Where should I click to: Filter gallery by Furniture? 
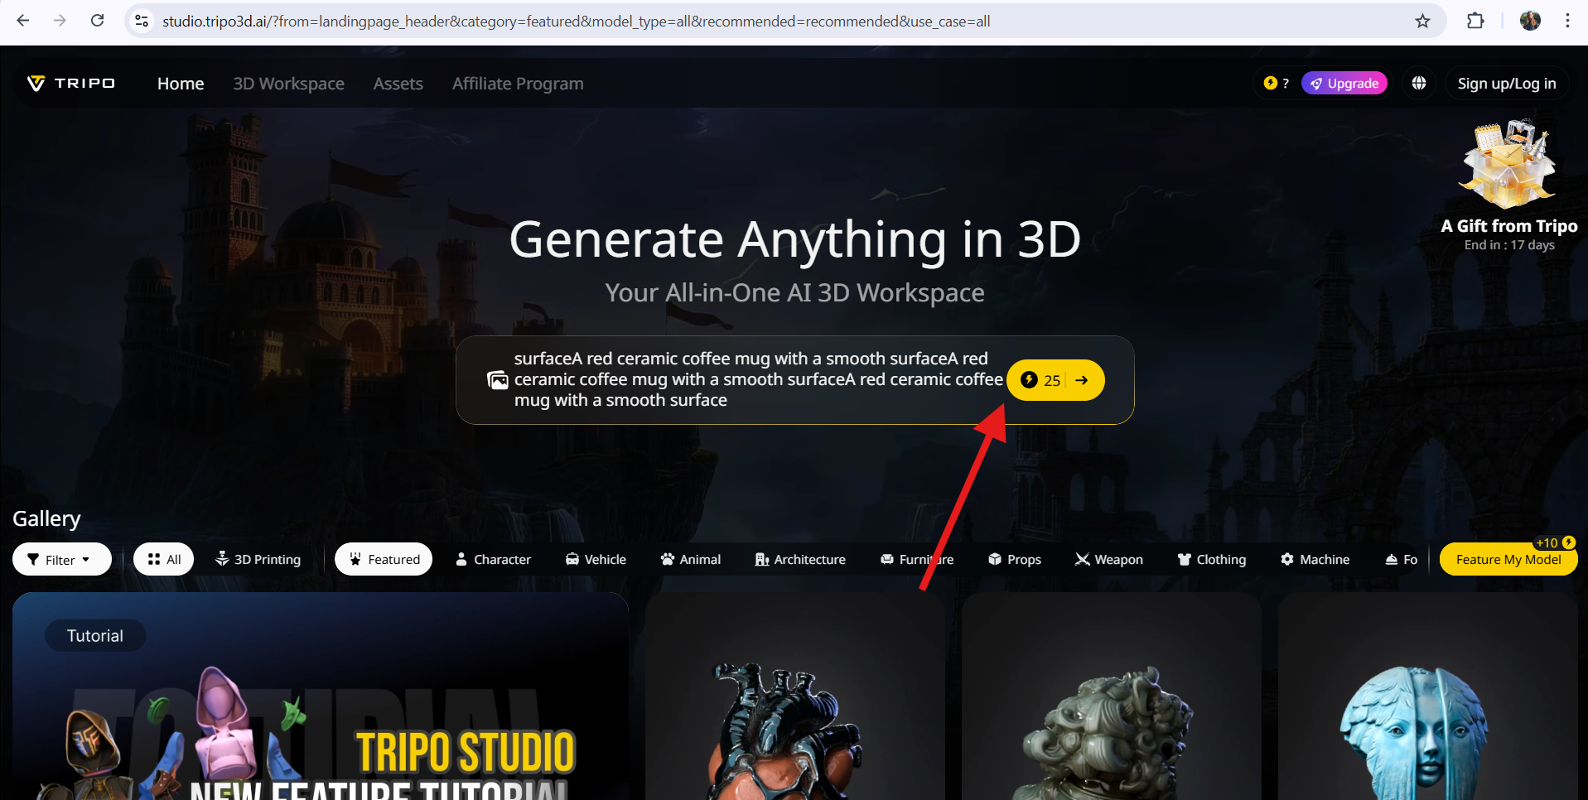click(x=917, y=559)
